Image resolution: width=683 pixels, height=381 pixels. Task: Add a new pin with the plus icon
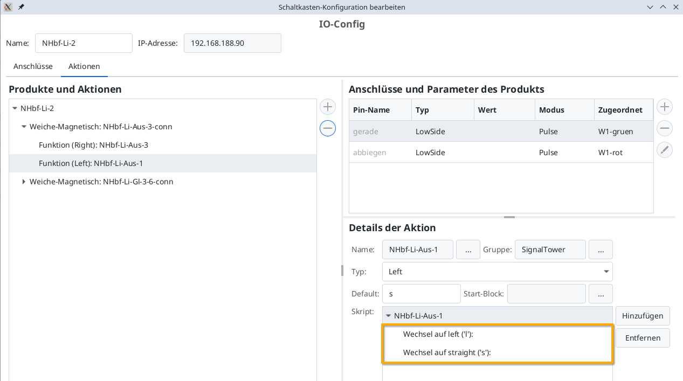tap(665, 107)
